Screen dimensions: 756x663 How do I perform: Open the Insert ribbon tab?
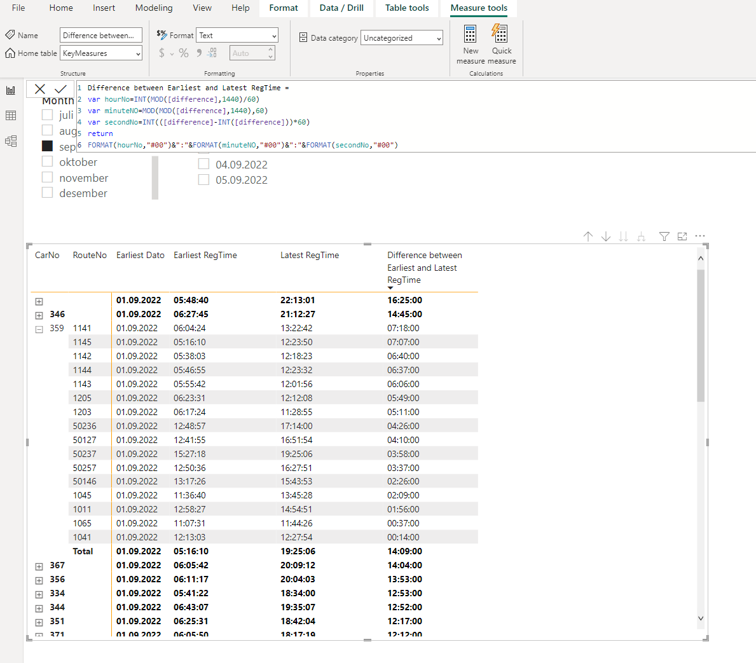pyautogui.click(x=104, y=8)
